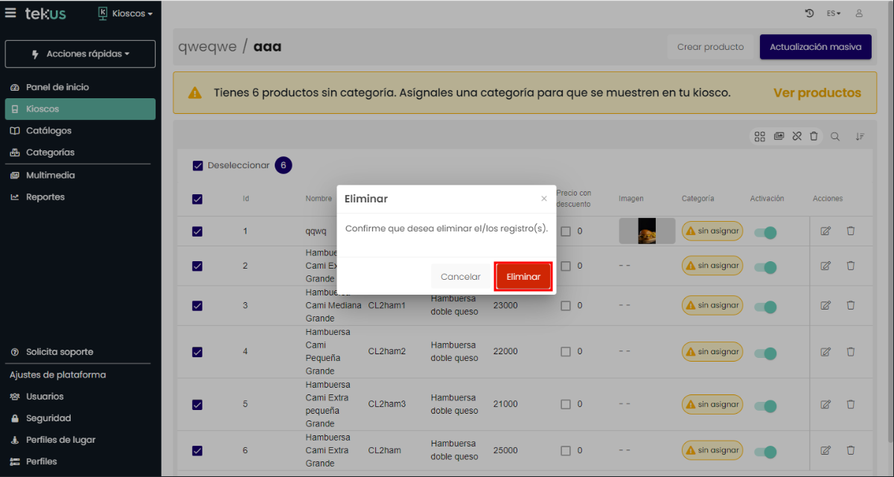The width and height of the screenshot is (894, 477).
Task: Open Reportes from the sidebar menu
Action: [45, 197]
